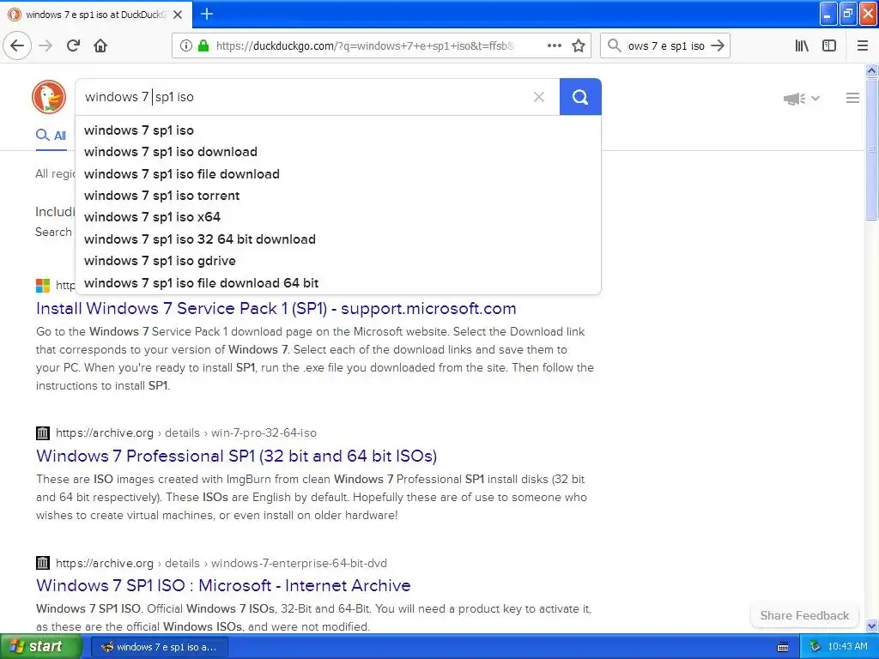Screen dimensions: 879x659
Task: Click the Share Feedback button
Action: 803,615
